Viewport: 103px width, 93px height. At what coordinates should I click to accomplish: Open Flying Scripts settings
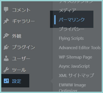coord(71,39)
